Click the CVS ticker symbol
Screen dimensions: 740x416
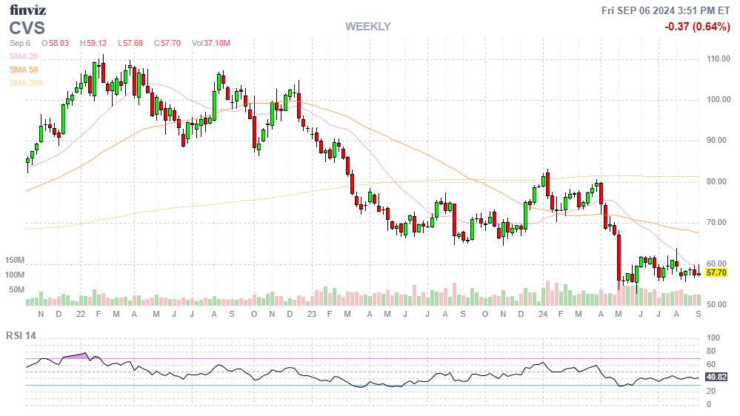27,28
